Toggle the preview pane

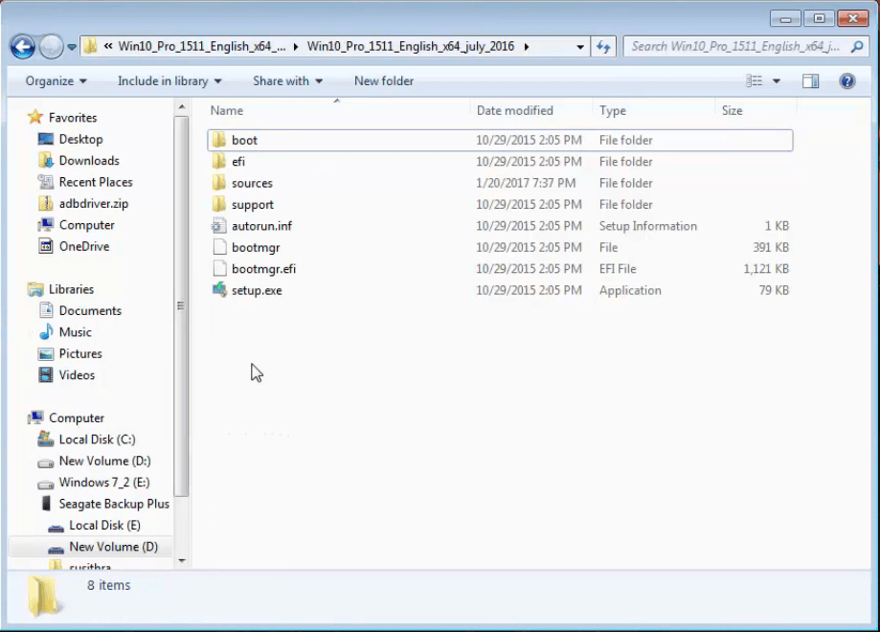pyautogui.click(x=810, y=81)
